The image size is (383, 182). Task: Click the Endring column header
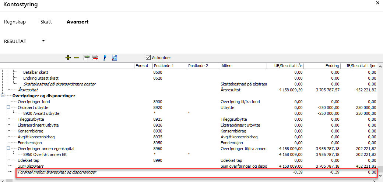coord(323,66)
